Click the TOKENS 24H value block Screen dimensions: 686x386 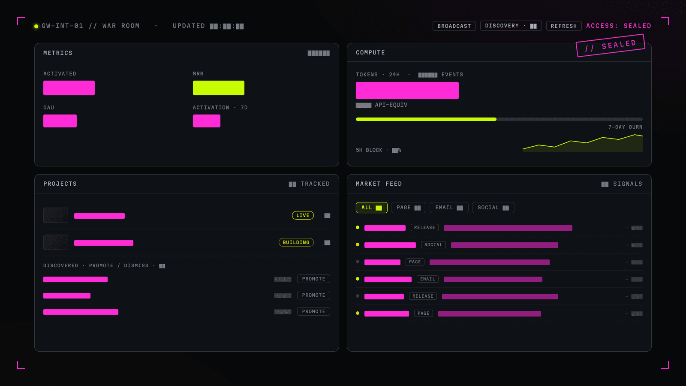[x=407, y=90]
